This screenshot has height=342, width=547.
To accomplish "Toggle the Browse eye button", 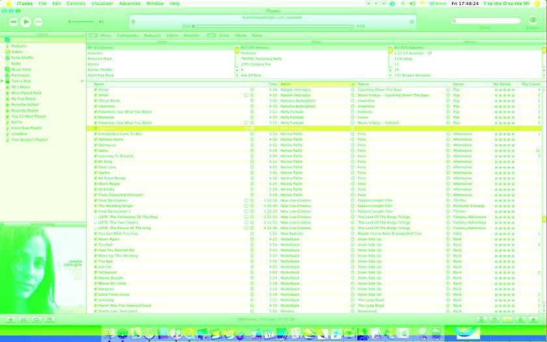I will pyautogui.click(x=533, y=20).
